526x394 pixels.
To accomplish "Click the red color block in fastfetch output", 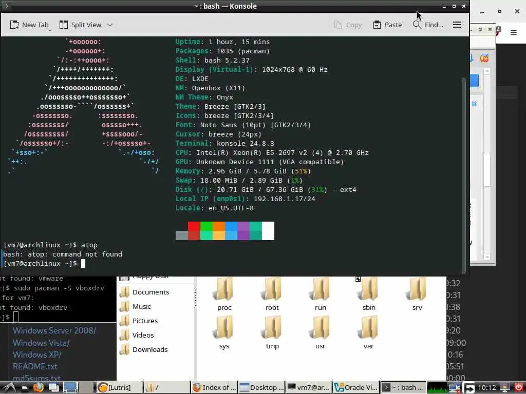I will coord(194,226).
